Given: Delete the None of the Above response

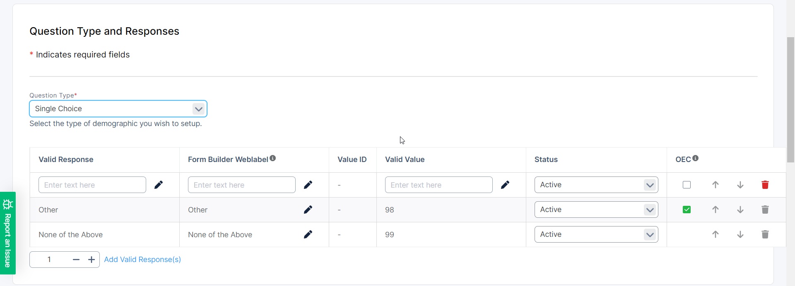Looking at the screenshot, I should click(x=765, y=234).
